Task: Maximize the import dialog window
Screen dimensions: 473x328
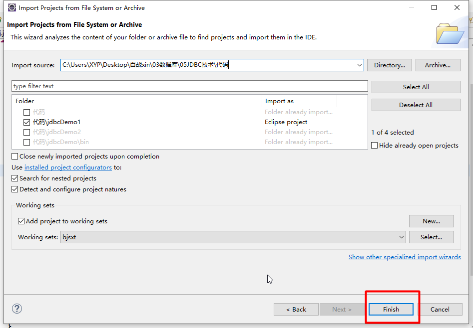Action: pos(434,7)
